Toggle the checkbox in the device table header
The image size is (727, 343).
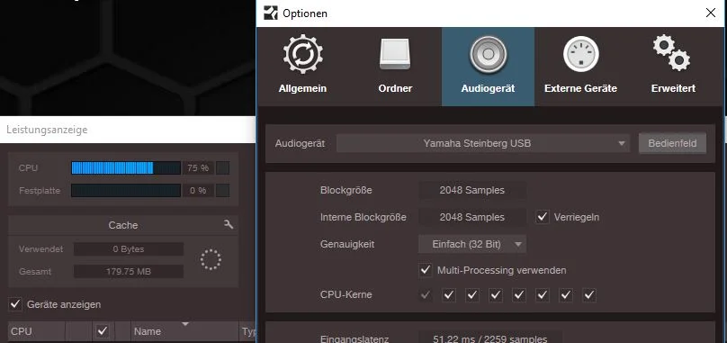[103, 331]
